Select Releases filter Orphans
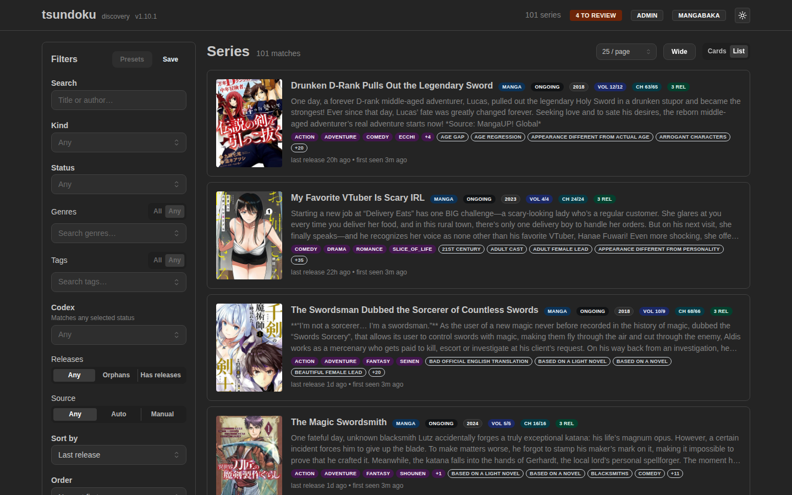 click(x=116, y=375)
